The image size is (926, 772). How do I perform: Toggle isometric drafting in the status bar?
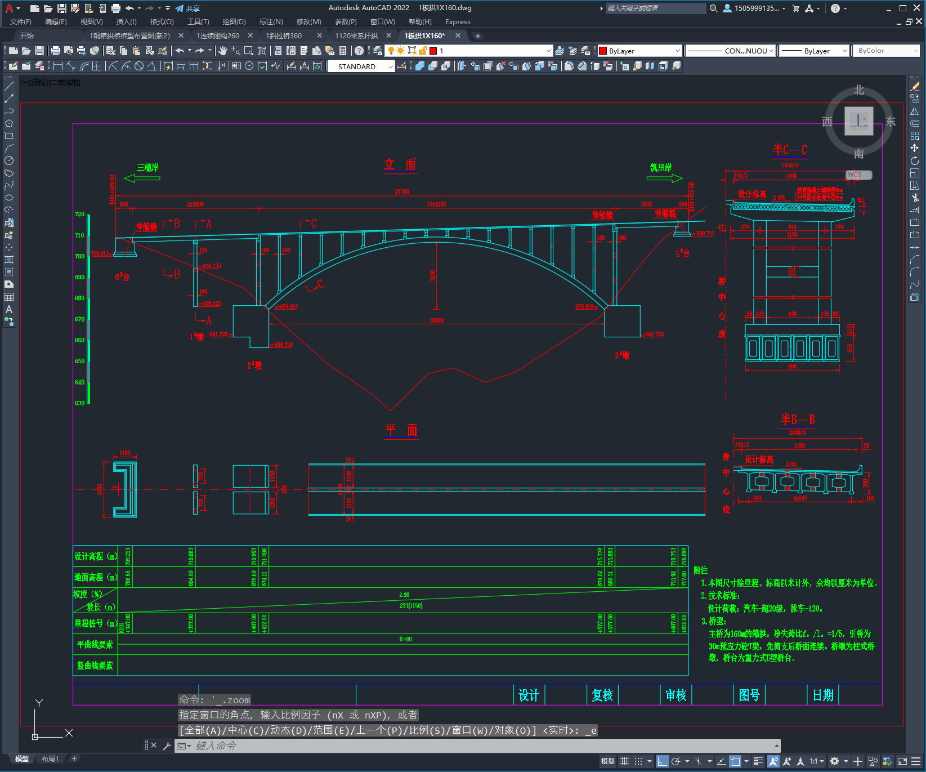(698, 761)
